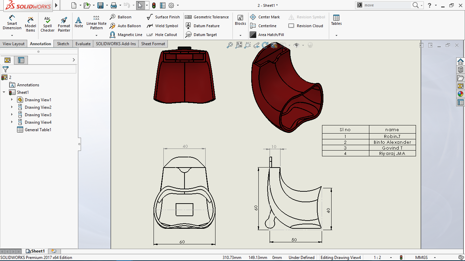465x261 pixels.
Task: Click the 1 : 2 sheet scale
Action: click(x=377, y=258)
